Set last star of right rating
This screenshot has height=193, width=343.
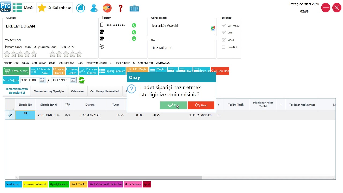[79, 54]
